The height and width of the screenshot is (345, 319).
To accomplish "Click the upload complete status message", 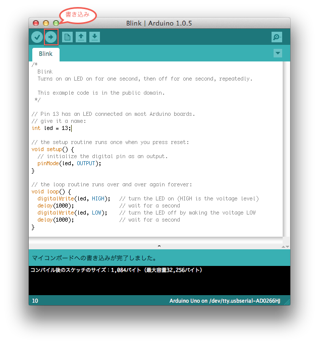I will (94, 258).
